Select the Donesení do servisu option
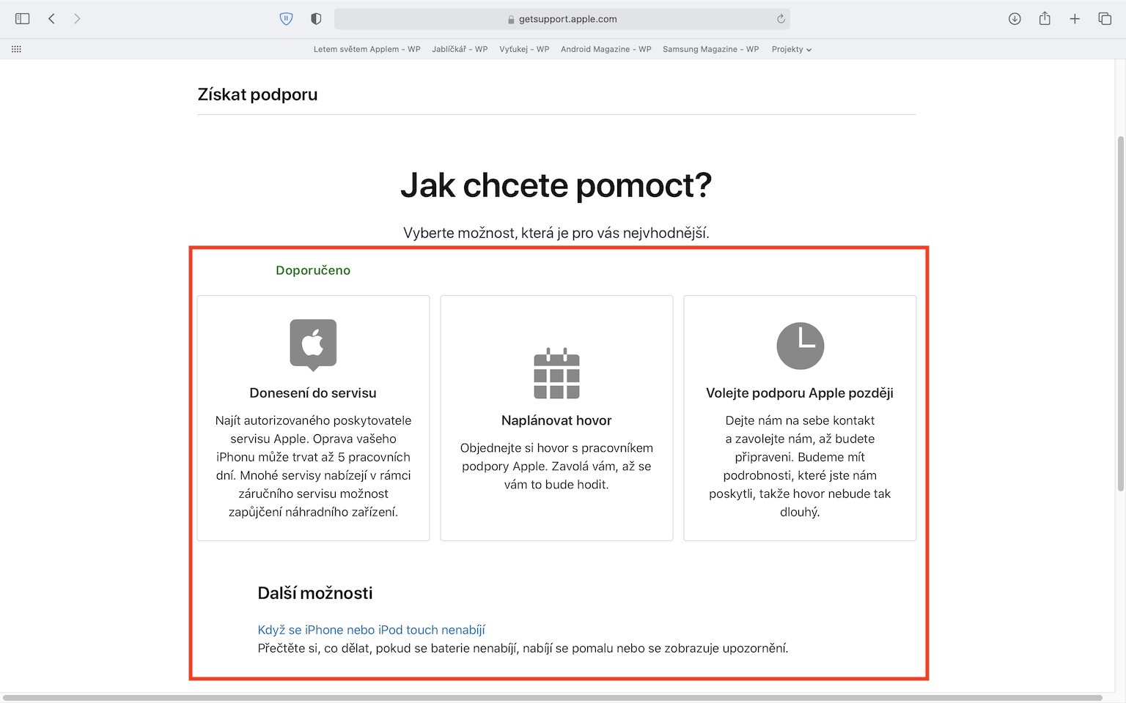 click(313, 418)
